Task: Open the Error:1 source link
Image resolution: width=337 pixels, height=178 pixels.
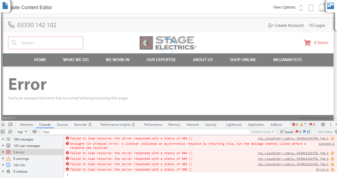Action: coord(322,169)
